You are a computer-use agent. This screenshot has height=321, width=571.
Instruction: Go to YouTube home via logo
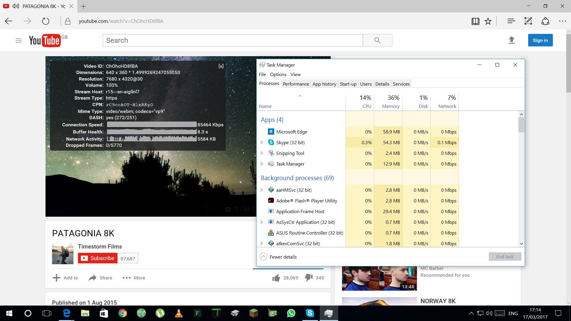point(45,40)
